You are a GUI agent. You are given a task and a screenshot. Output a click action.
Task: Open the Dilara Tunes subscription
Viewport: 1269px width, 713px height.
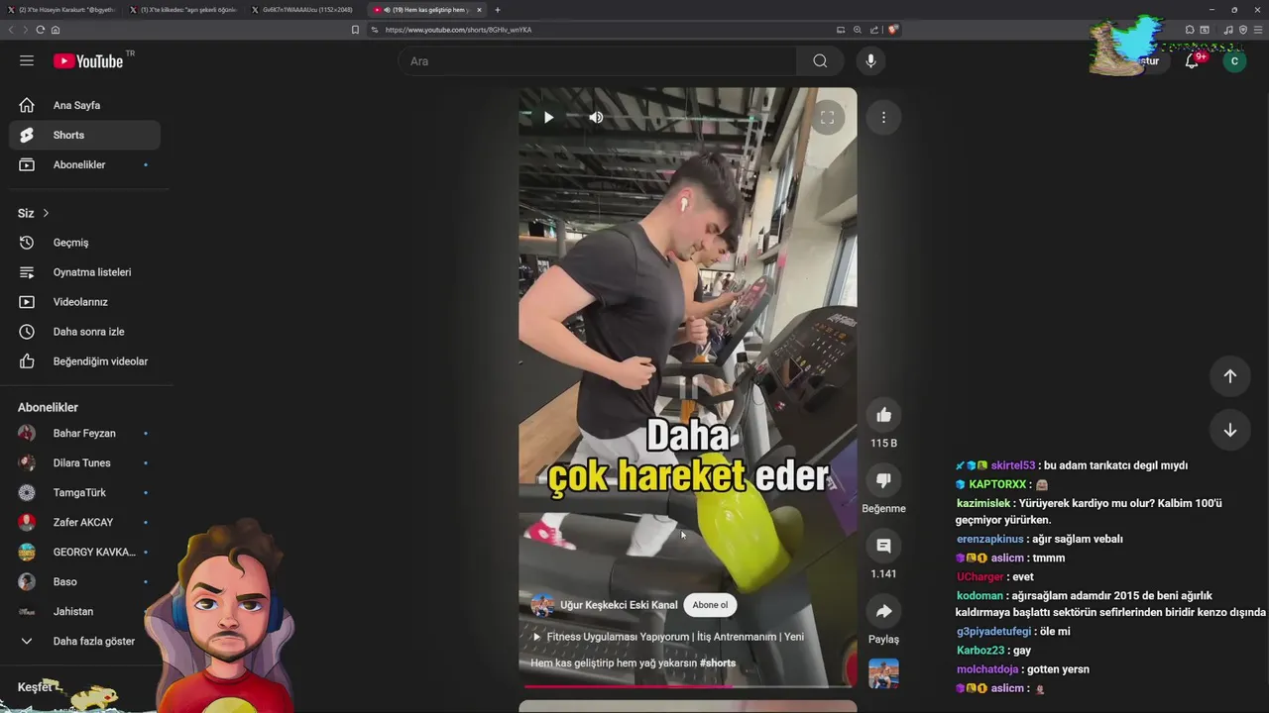coord(84,462)
